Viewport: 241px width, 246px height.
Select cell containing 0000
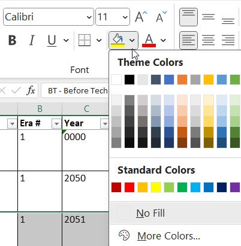pyautogui.click(x=86, y=150)
